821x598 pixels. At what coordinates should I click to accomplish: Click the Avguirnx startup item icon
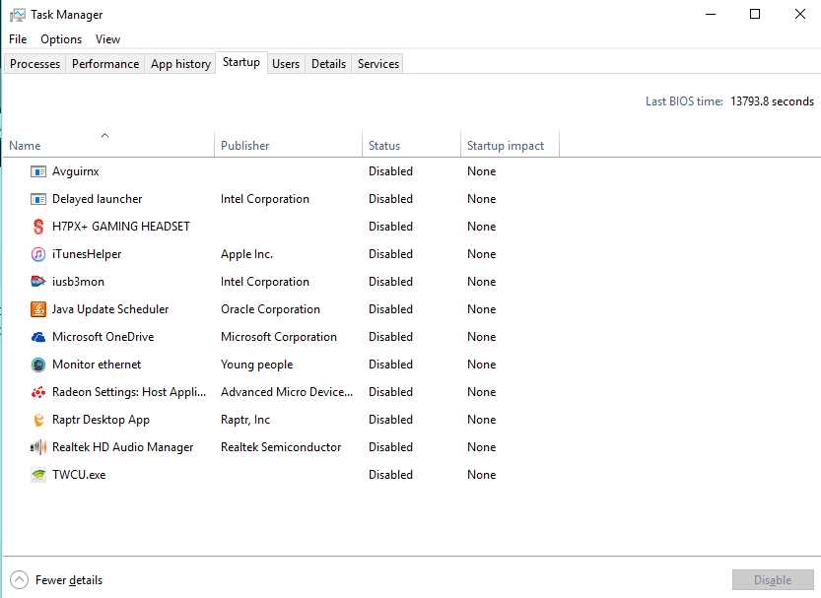coord(38,171)
